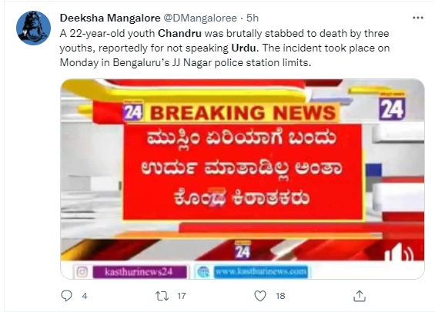The image size is (435, 312).
Task: Open the Deeksha Mangalore display name link
Action: point(110,18)
